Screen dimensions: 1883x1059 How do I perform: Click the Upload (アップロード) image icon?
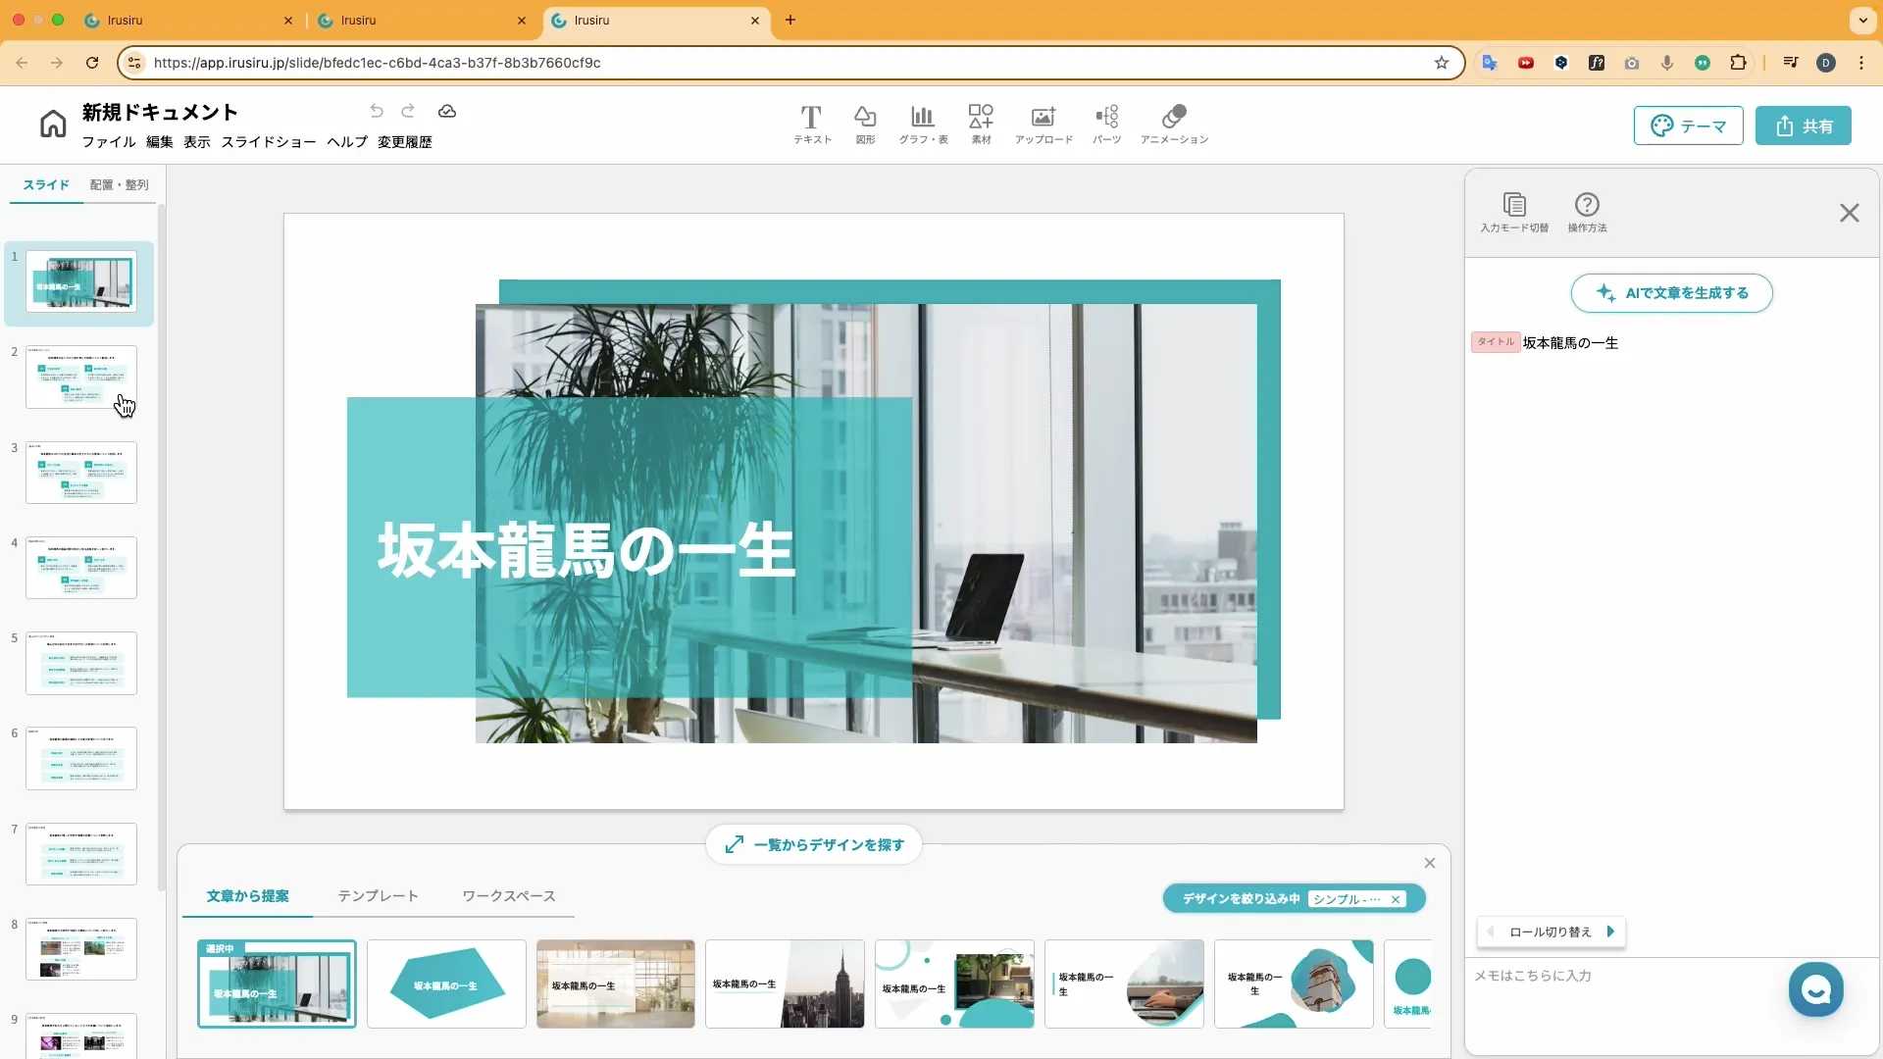pos(1043,118)
